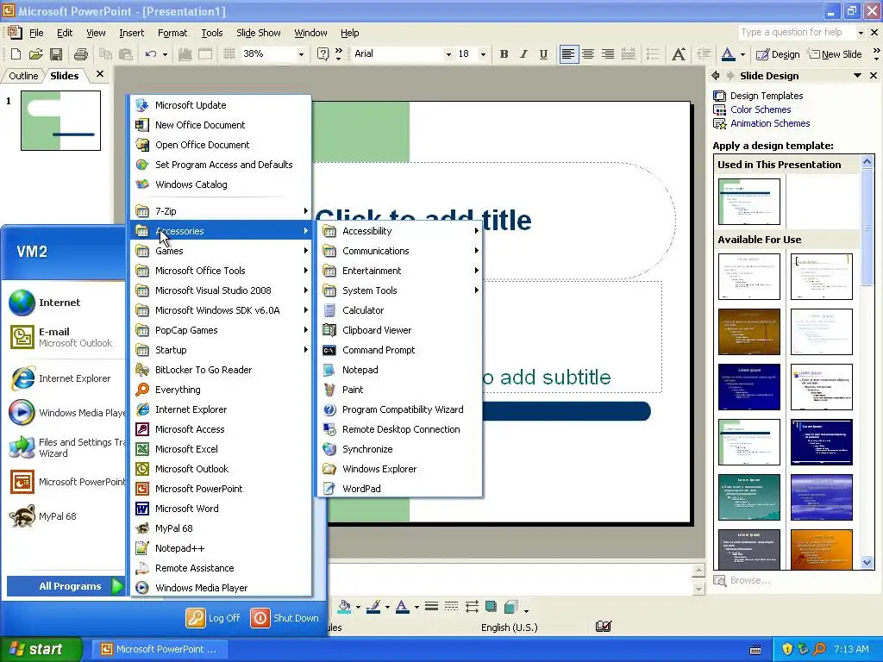Viewport: 883px width, 662px height.
Task: Open the Insert menu
Action: click(x=131, y=33)
